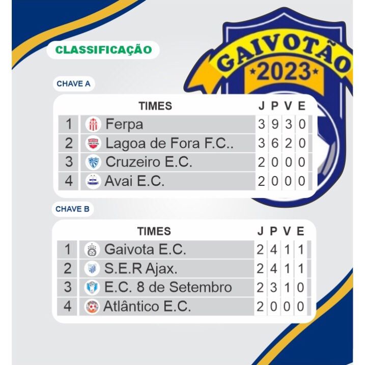Click the S.E.R Ajax team crest
365x365 pixels.
click(x=92, y=269)
